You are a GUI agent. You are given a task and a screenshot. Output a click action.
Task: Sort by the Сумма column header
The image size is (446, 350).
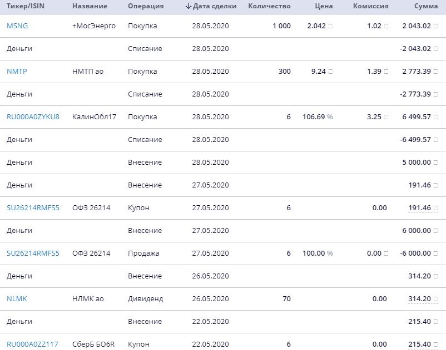point(426,6)
